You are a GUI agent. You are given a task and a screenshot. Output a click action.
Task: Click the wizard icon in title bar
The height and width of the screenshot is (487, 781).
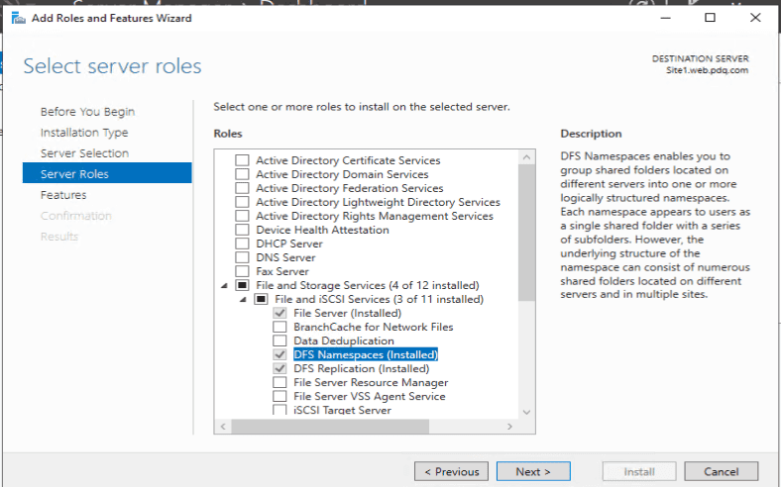19,19
